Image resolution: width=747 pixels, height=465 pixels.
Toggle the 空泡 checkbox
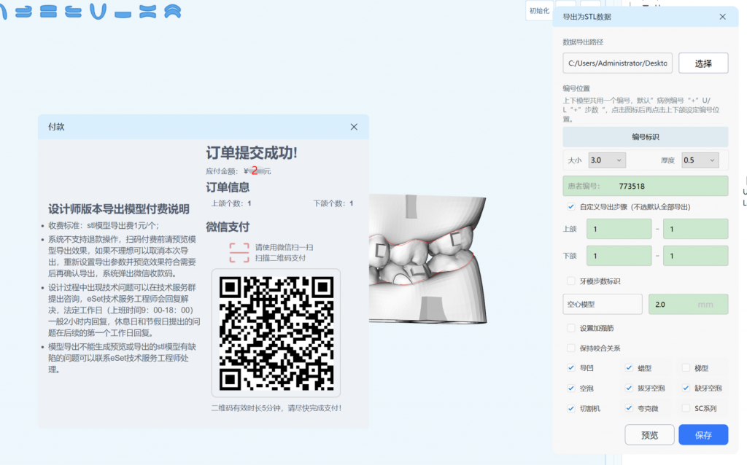(570, 388)
